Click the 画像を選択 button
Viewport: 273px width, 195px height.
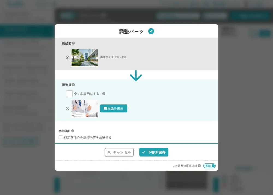[114, 108]
